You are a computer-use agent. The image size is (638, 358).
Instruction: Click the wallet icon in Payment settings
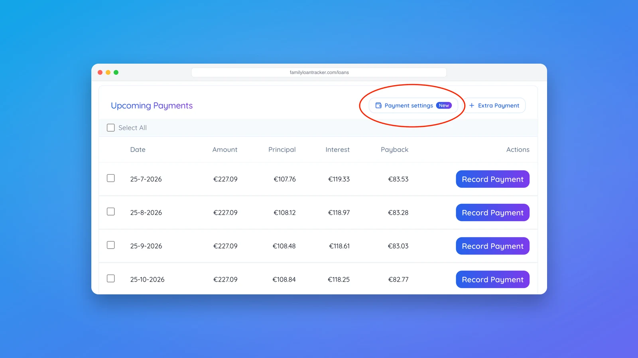pyautogui.click(x=378, y=105)
